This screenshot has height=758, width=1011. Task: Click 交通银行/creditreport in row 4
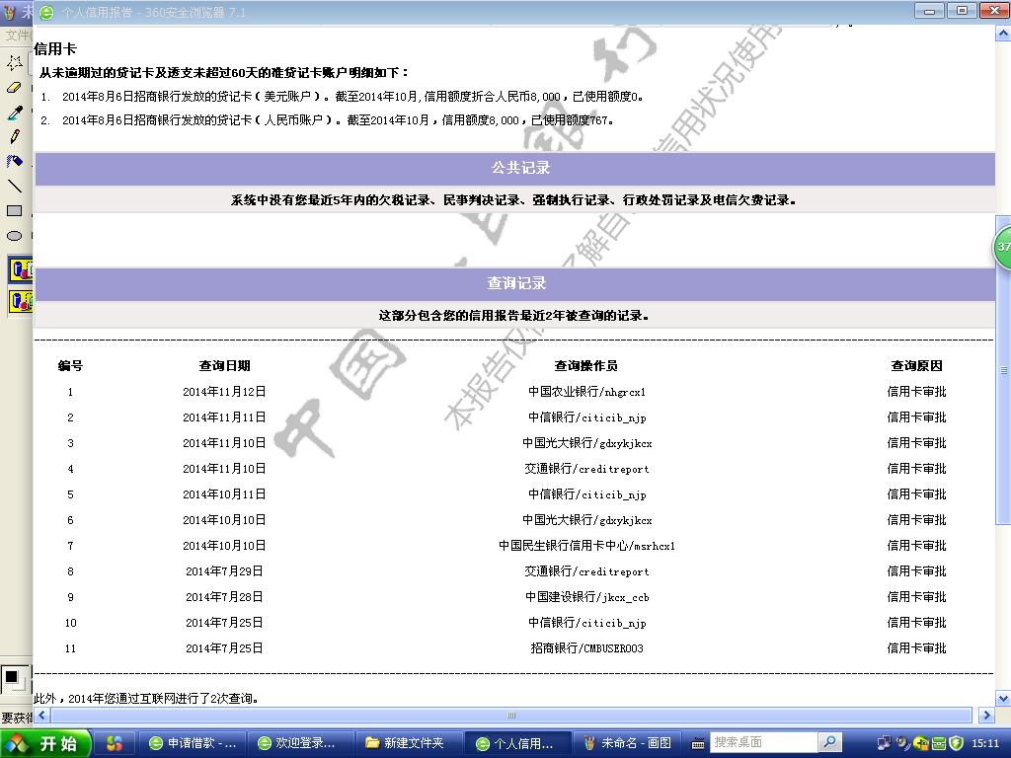pyautogui.click(x=586, y=469)
